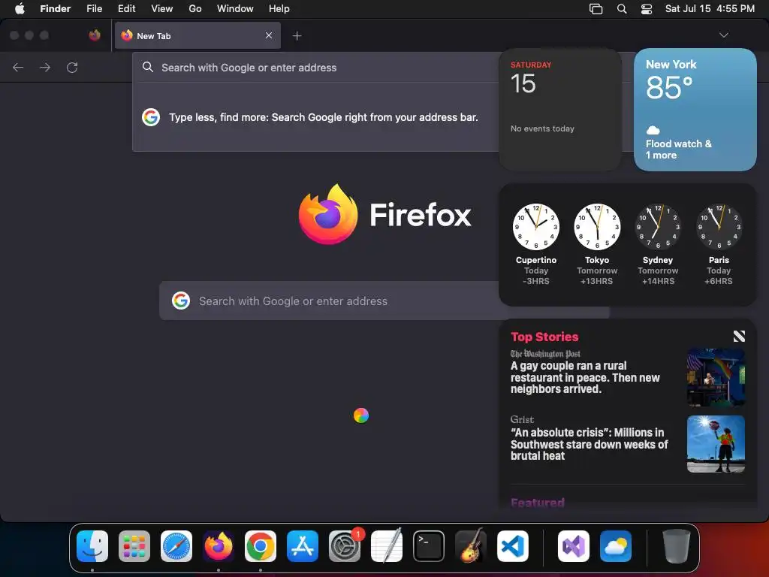
Task: Click the date and time in menu bar
Action: (710, 9)
